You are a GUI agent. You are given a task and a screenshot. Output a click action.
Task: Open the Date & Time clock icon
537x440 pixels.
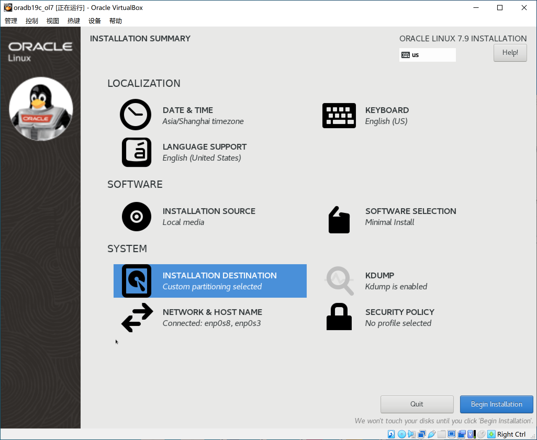tap(135, 115)
